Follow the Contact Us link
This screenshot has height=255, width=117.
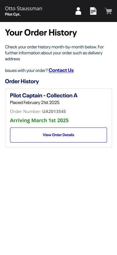[61, 70]
